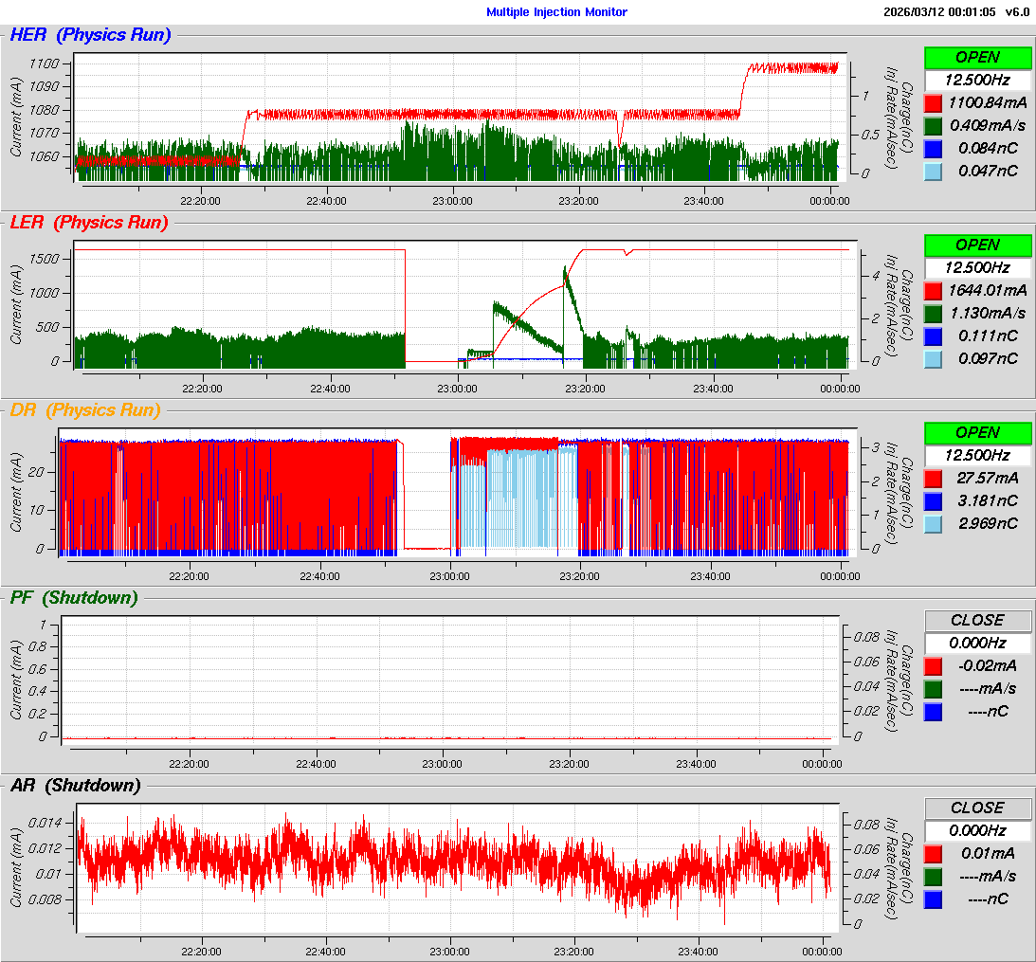Viewport: 1036px width, 962px height.
Task: Click the DR red current swatch
Action: click(x=933, y=478)
